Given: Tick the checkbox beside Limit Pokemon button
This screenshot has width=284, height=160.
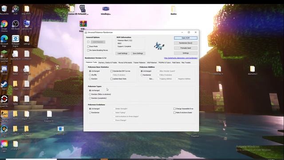Looking at the screenshot, I should point(88,42).
